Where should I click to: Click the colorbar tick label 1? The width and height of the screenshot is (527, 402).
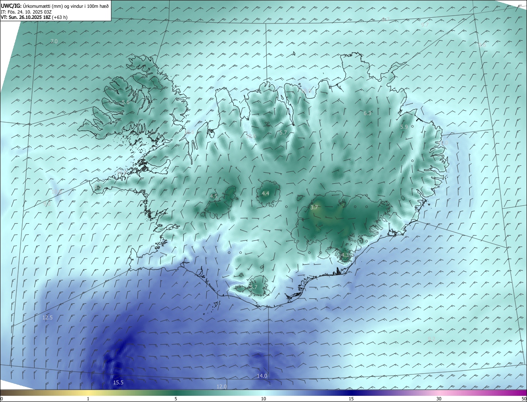coord(88,399)
